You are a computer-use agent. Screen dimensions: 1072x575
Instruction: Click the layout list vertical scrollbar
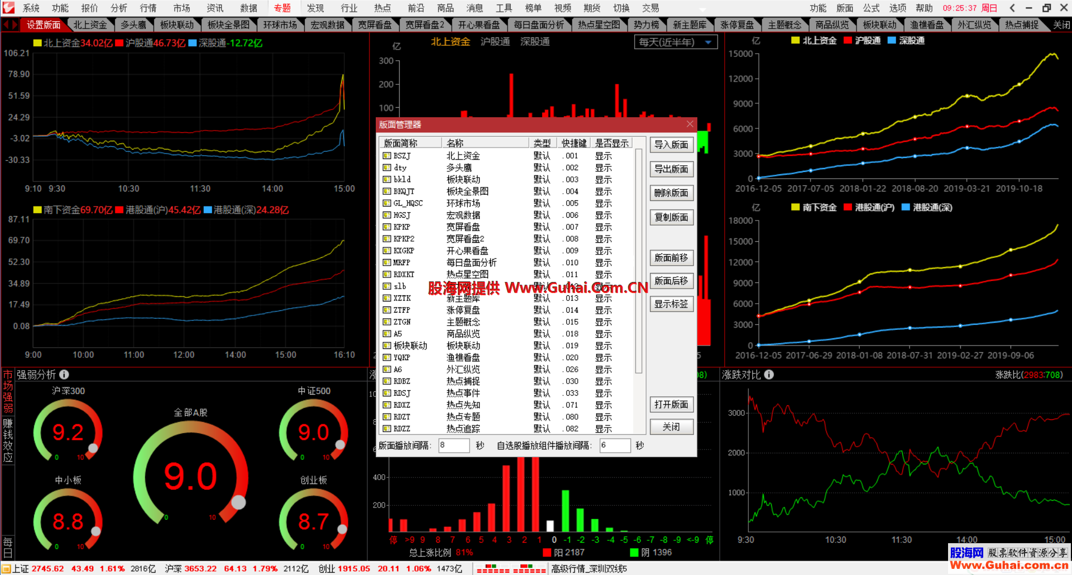click(639, 261)
